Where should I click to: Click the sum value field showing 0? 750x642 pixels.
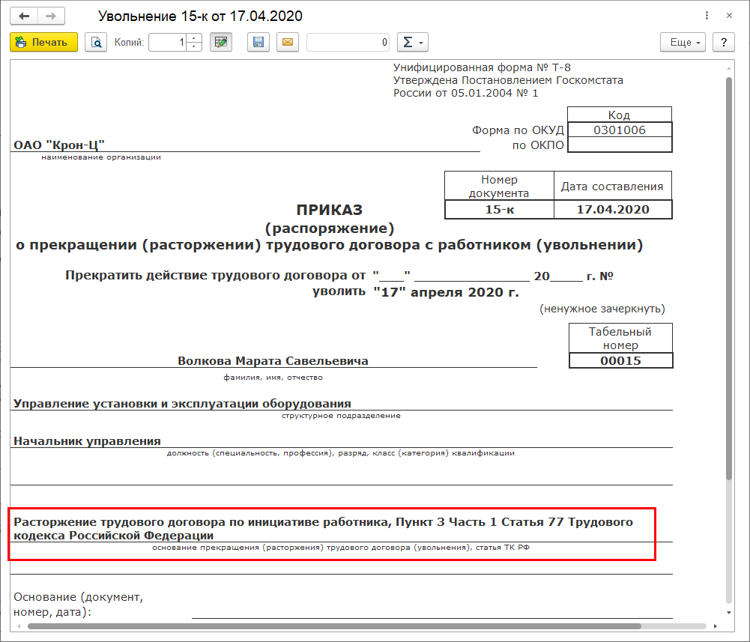(348, 42)
